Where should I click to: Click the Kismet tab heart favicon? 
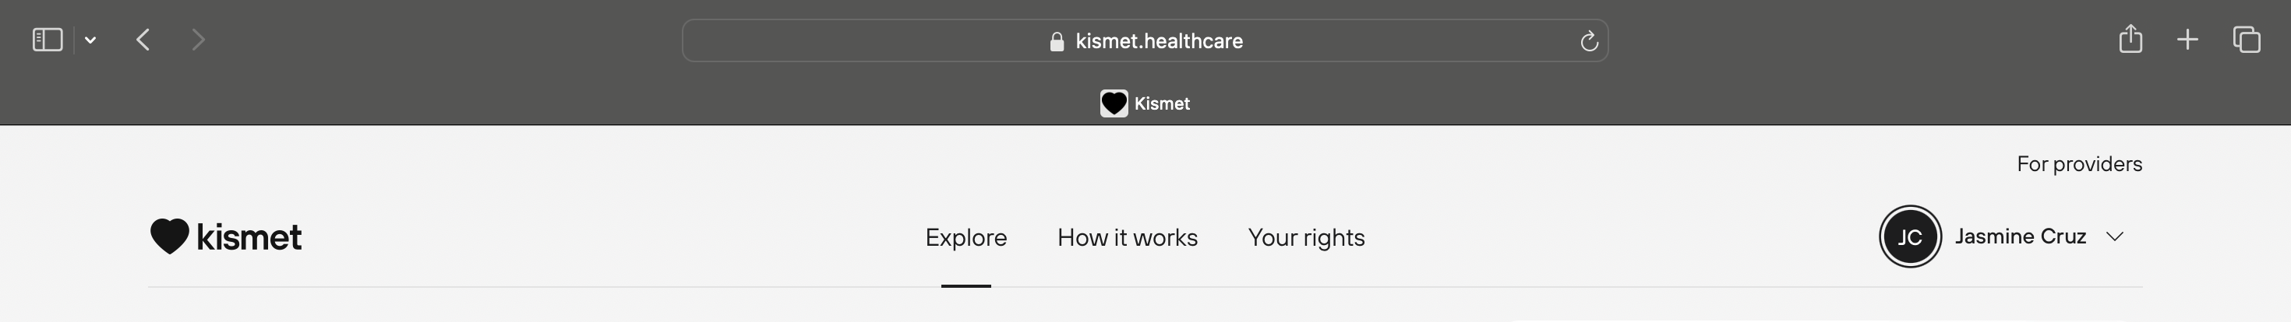coord(1114,103)
